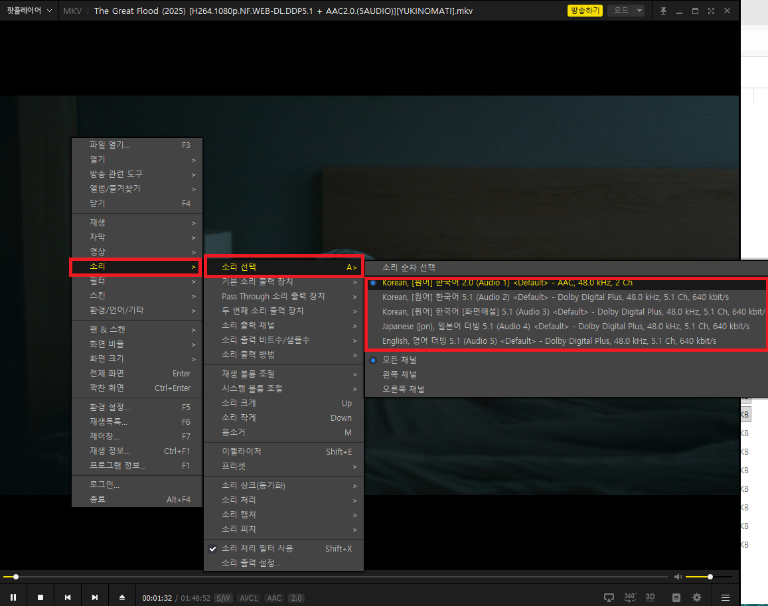The width and height of the screenshot is (768, 606).
Task: Choose 파일 열기... menu item
Action: click(137, 145)
